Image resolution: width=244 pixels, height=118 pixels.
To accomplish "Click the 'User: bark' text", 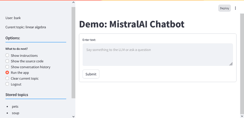I will coord(13,18).
